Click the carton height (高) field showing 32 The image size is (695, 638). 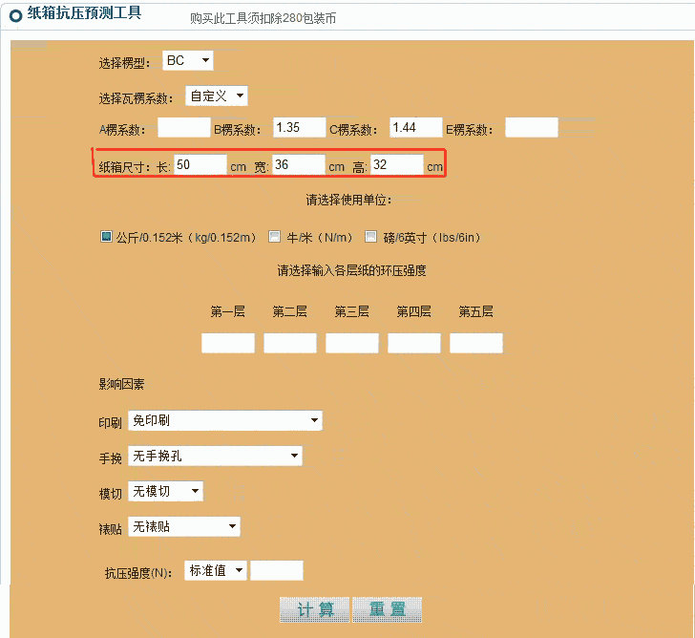[396, 165]
